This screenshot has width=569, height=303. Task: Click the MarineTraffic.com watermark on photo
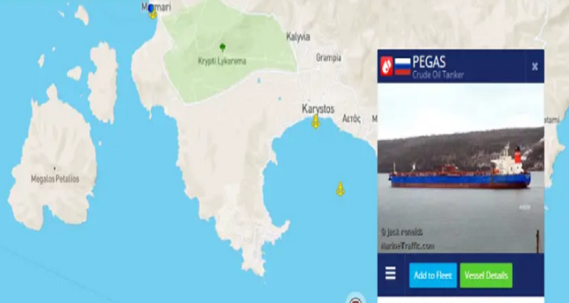(407, 246)
